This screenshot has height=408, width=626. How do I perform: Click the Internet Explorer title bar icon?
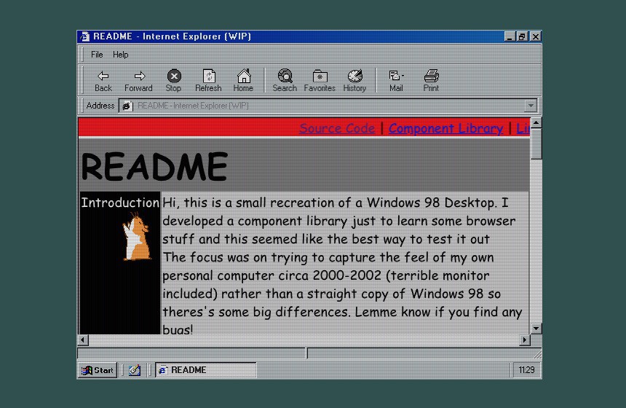point(84,36)
